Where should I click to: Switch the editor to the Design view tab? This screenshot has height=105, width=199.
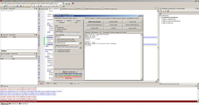pos(75,83)
